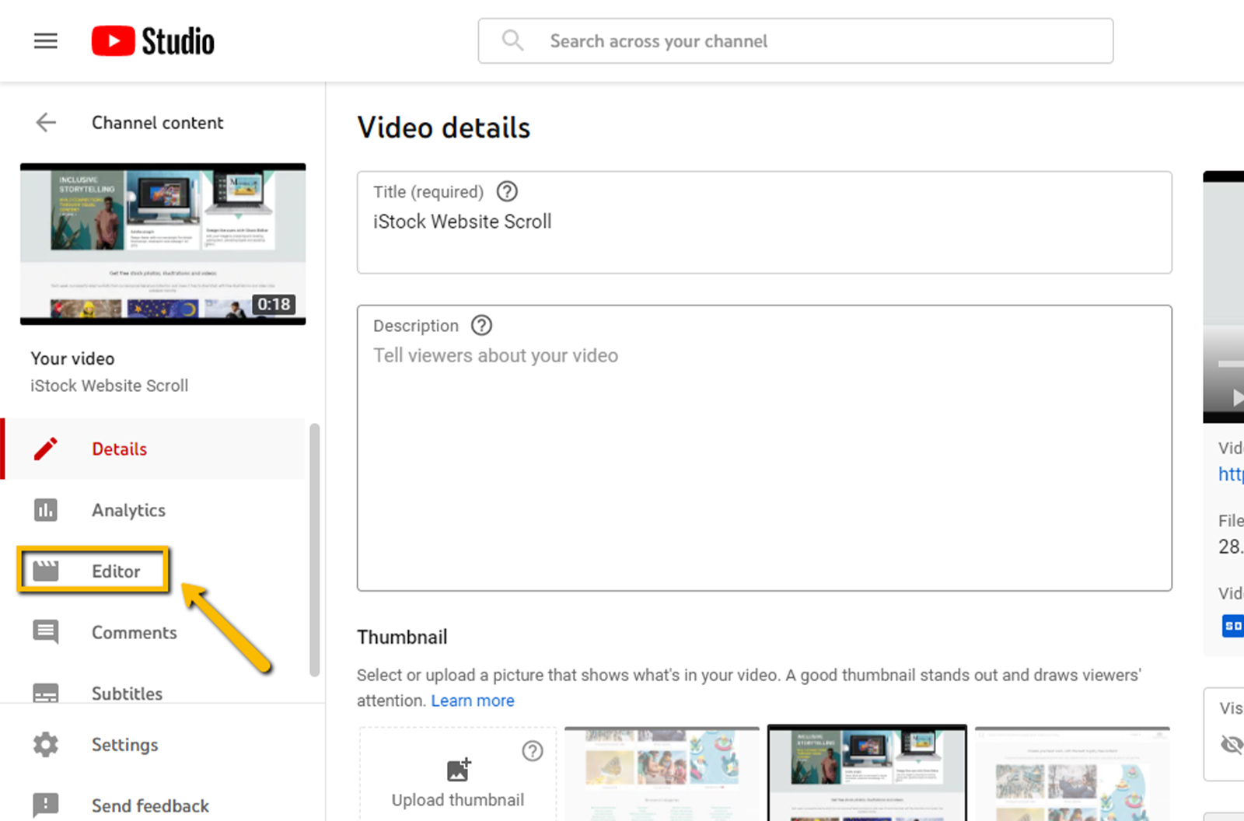Screen dimensions: 1244x821
Task: Select the third auto-generated thumbnail
Action: pyautogui.click(x=1072, y=774)
